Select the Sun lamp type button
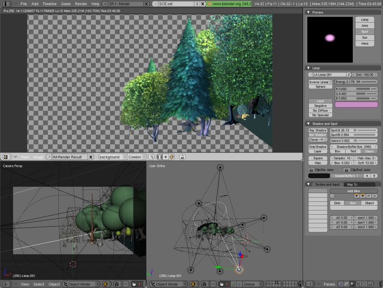 click(365, 37)
